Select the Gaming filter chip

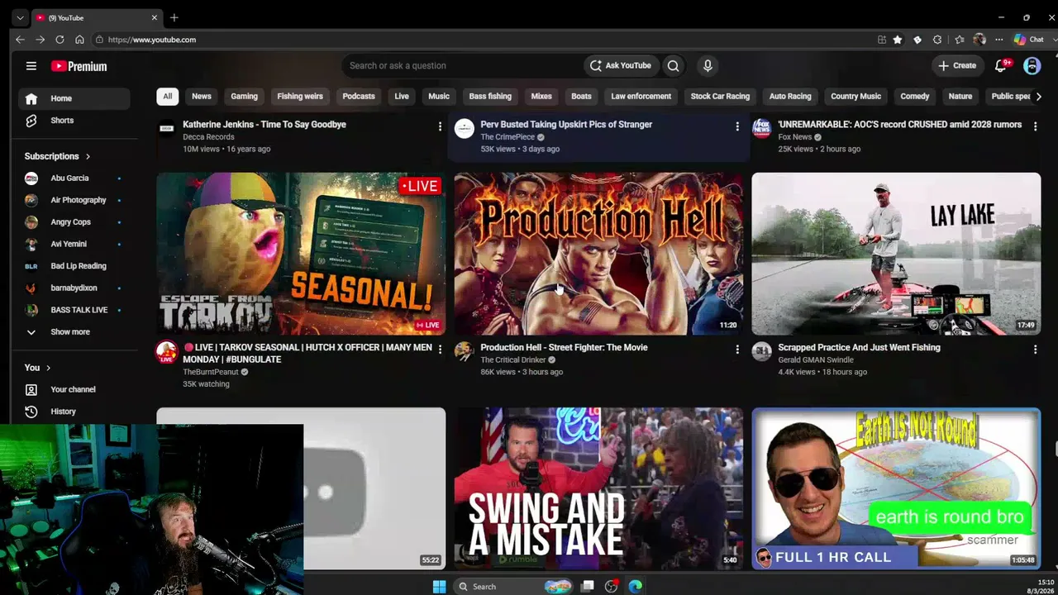click(244, 97)
